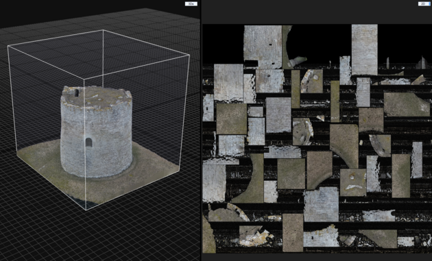
Task: Select the stone tower 3D model
Action: 96,132
